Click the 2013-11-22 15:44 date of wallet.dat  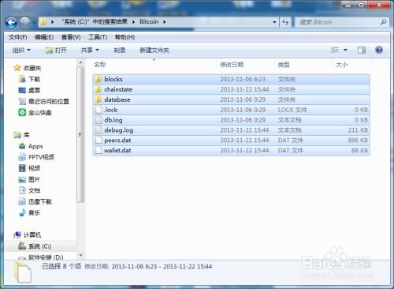(x=244, y=150)
